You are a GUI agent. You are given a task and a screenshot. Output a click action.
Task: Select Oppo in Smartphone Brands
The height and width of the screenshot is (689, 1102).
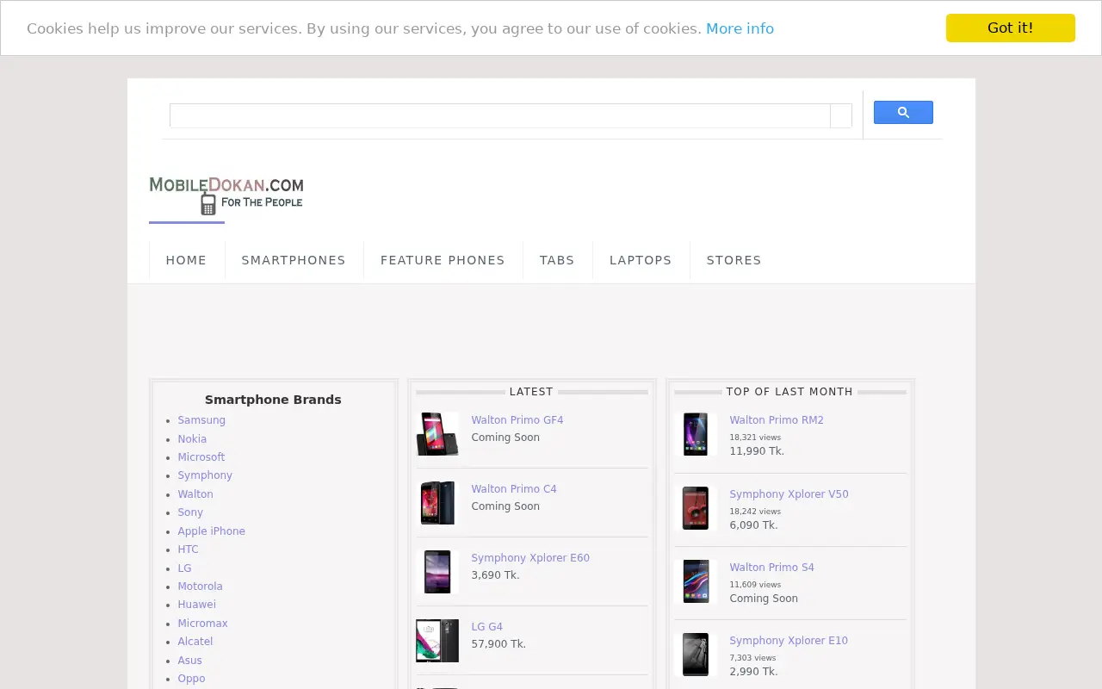click(x=192, y=679)
